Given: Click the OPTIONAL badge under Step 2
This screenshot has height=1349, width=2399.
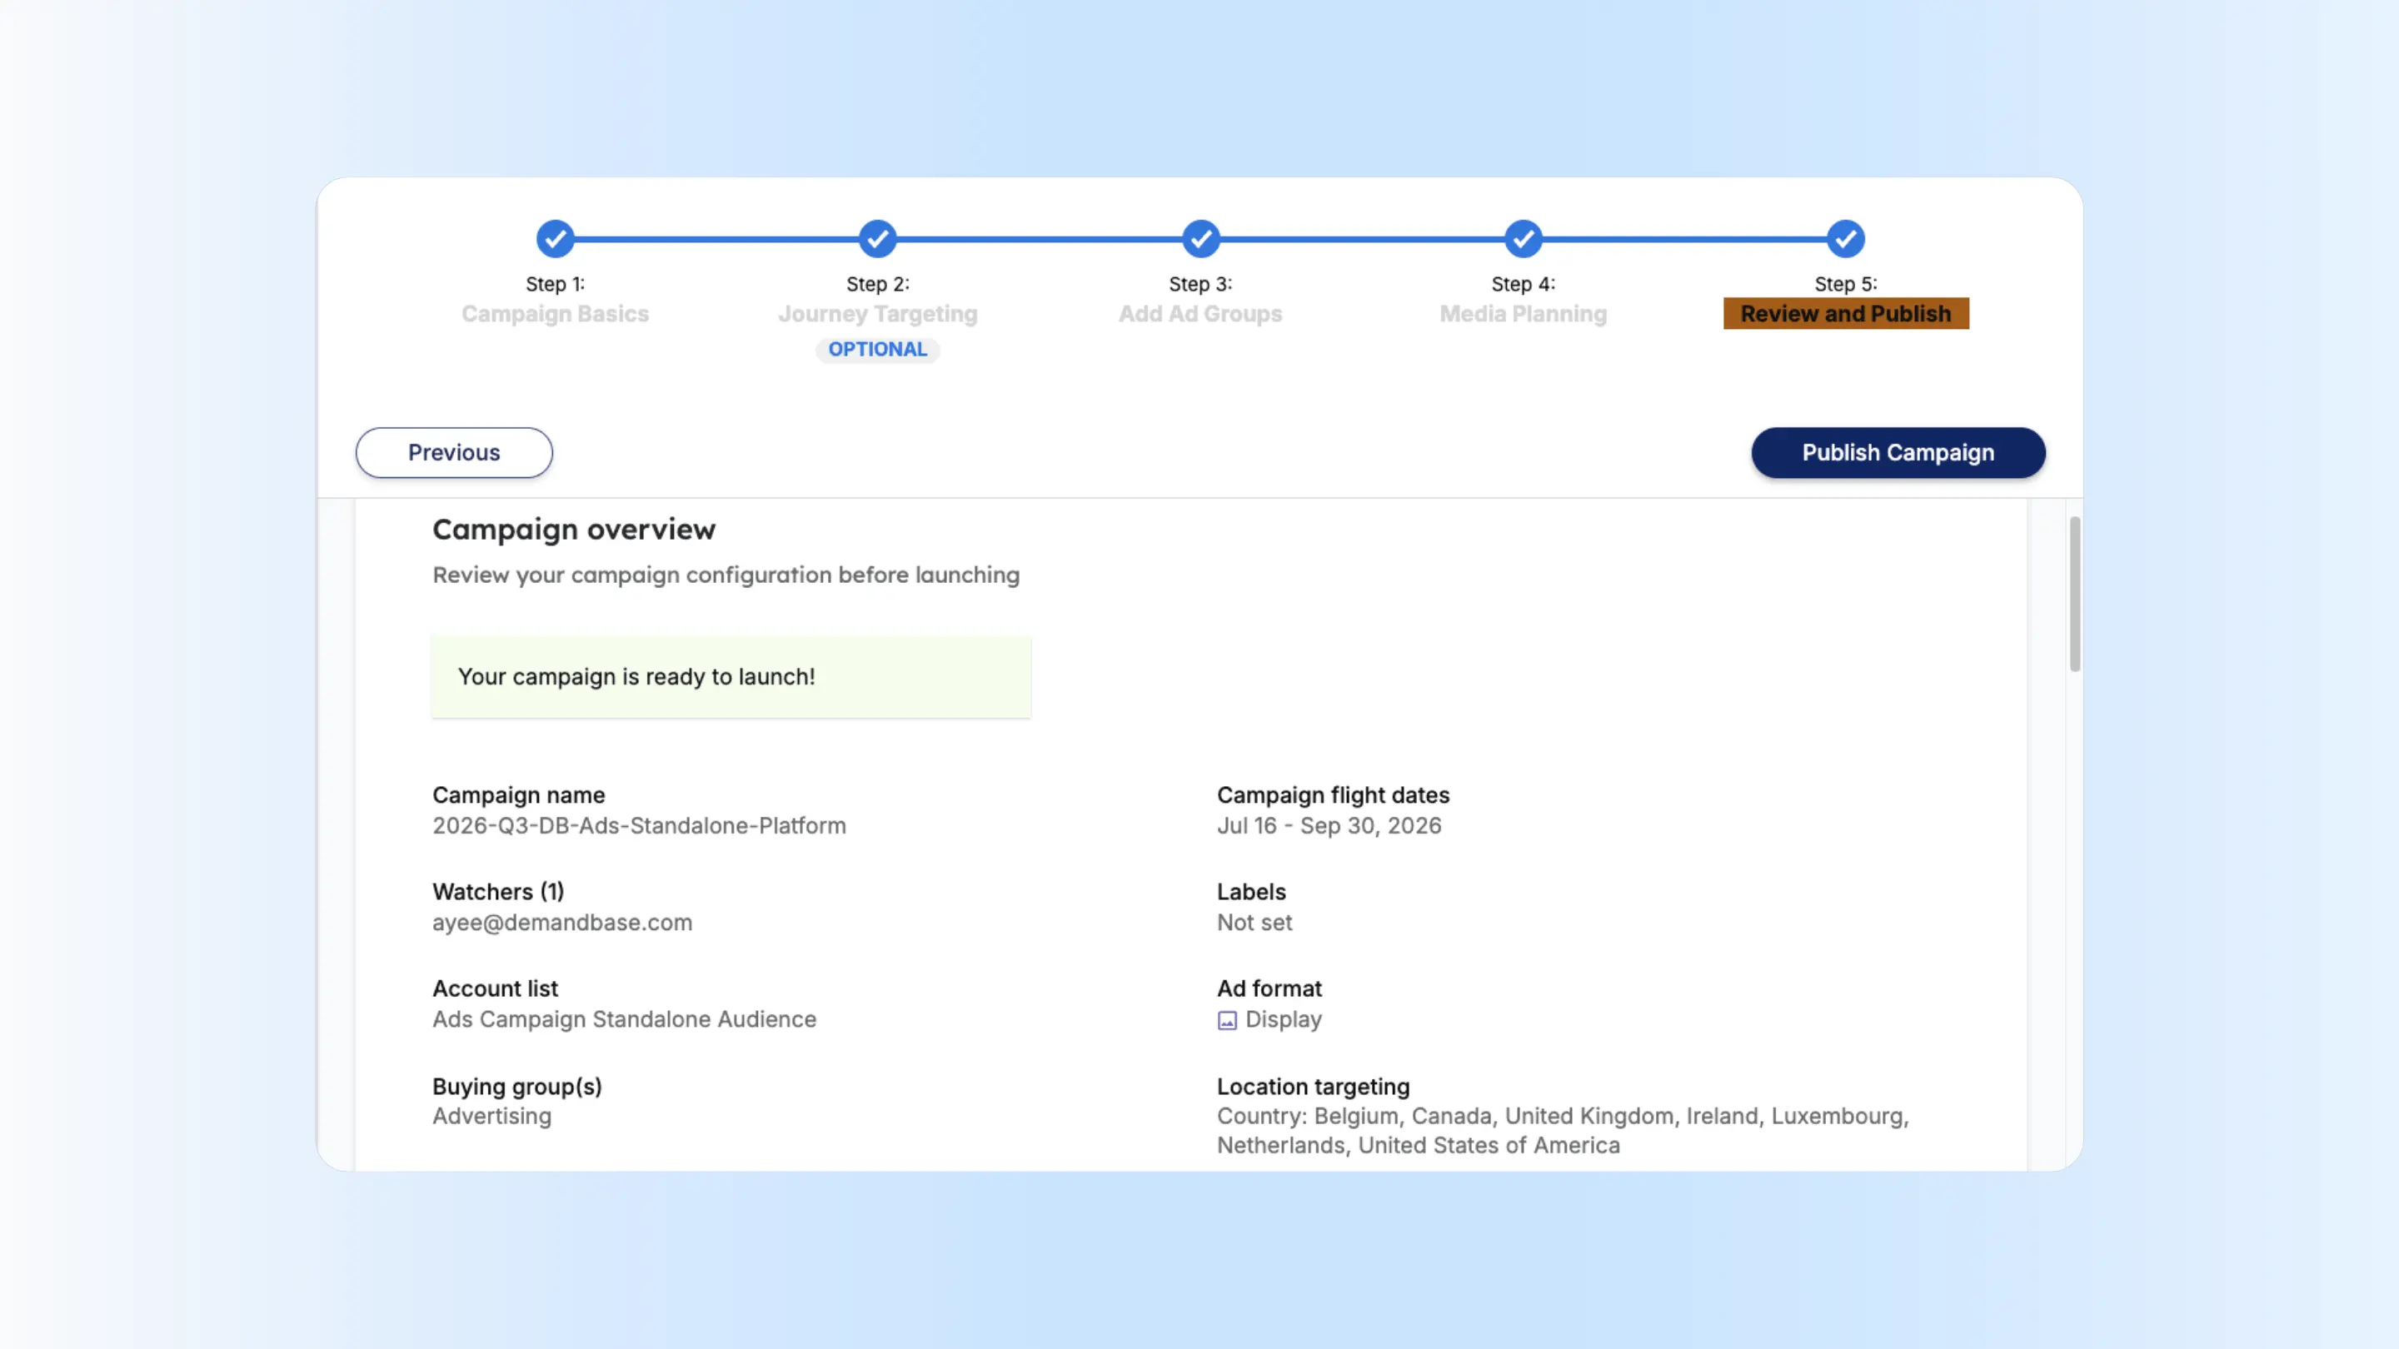Looking at the screenshot, I should (x=877, y=349).
